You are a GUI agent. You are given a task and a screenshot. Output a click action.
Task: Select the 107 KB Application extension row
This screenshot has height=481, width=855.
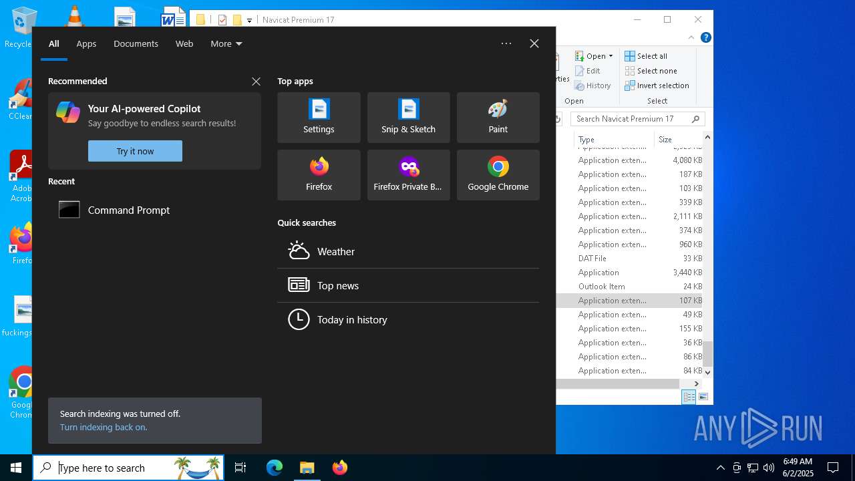[630, 301]
